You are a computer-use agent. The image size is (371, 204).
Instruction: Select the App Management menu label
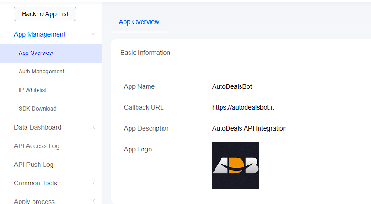(39, 34)
